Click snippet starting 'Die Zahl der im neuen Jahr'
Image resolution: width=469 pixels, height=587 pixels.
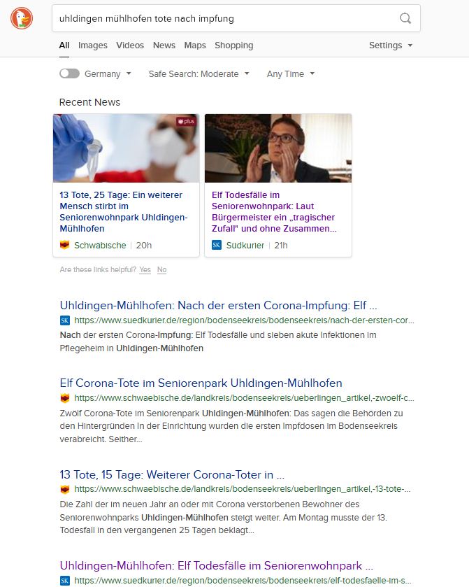click(223, 517)
